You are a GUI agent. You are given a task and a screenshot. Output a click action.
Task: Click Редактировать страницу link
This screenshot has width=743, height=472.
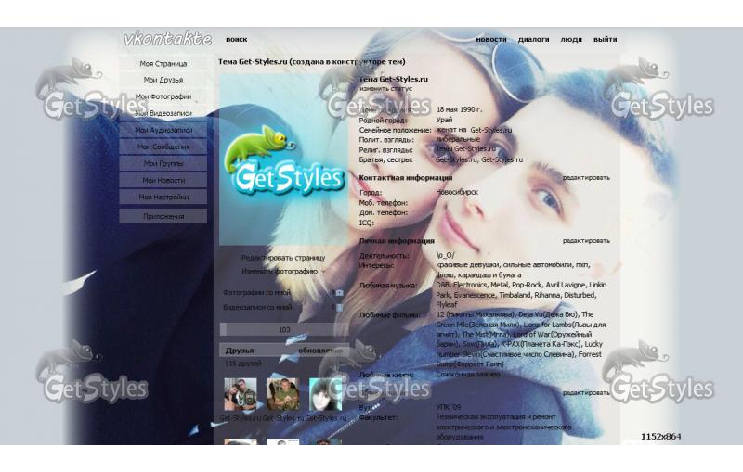[x=283, y=258]
